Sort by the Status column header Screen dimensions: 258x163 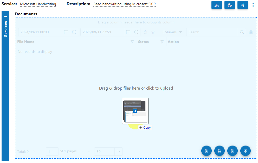click(143, 42)
